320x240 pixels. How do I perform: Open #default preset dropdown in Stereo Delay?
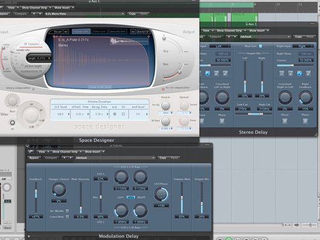(265, 37)
